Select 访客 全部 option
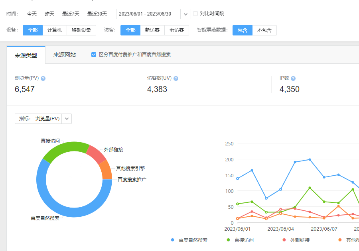The width and height of the screenshot is (359, 251). (x=130, y=30)
